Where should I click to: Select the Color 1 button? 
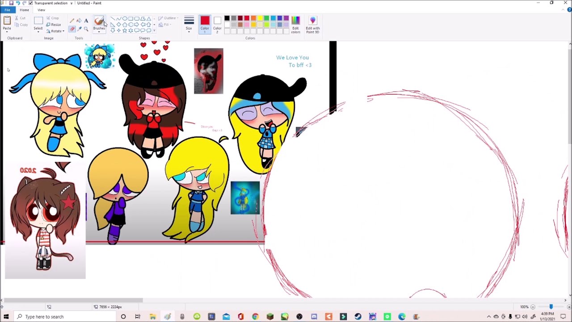coord(205,25)
